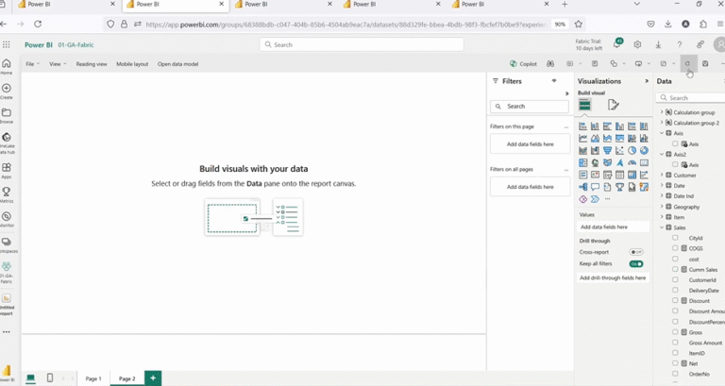Image resolution: width=725 pixels, height=386 pixels.
Task: Check the COGS measure checkbox
Action: tap(675, 248)
